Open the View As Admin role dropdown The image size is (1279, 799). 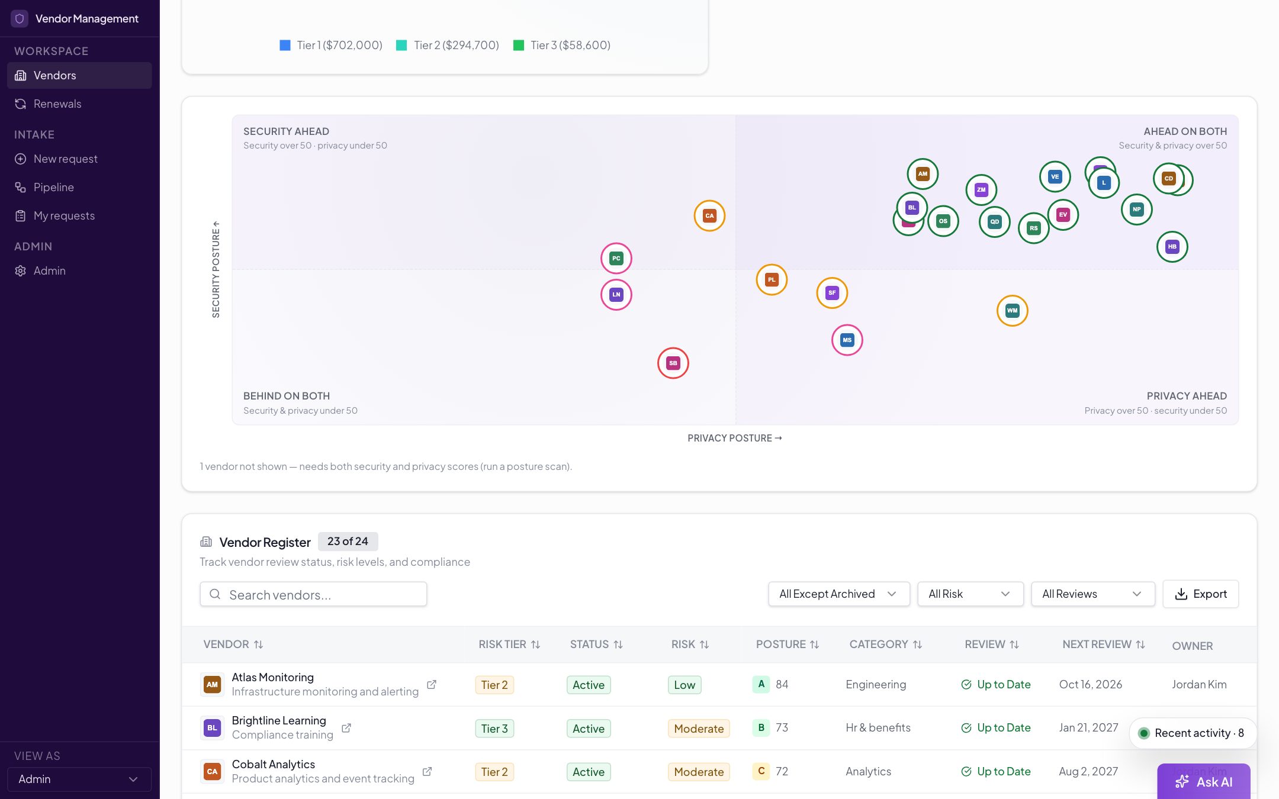pyautogui.click(x=79, y=779)
